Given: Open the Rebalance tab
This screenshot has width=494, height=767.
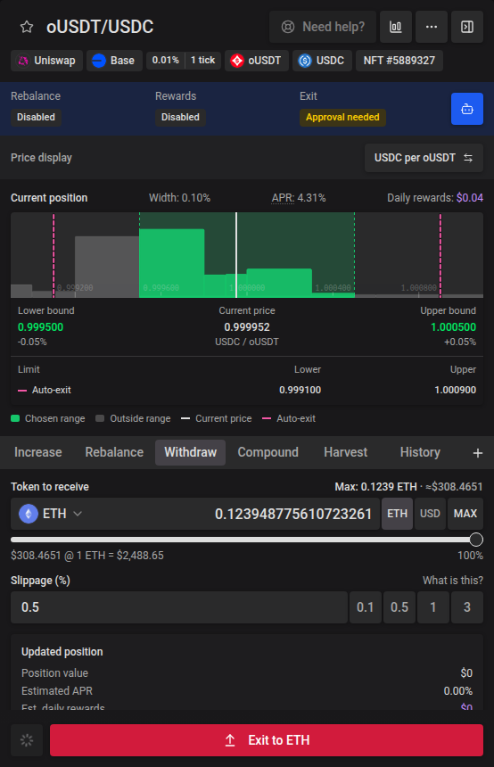Looking at the screenshot, I should 114,452.
